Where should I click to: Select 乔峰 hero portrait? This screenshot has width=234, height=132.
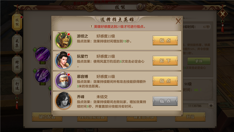click(x=64, y=101)
